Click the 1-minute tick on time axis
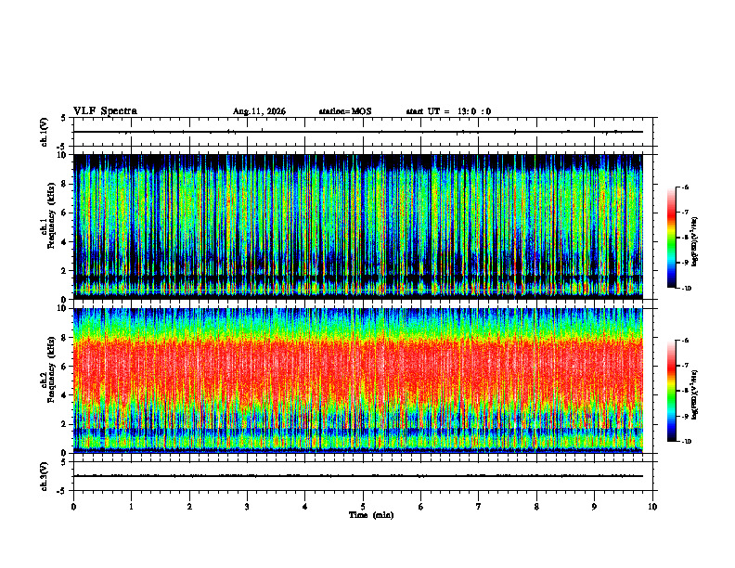 coord(131,507)
